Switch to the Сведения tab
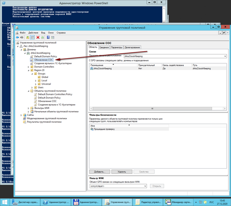The image size is (231, 206). pos(104,47)
